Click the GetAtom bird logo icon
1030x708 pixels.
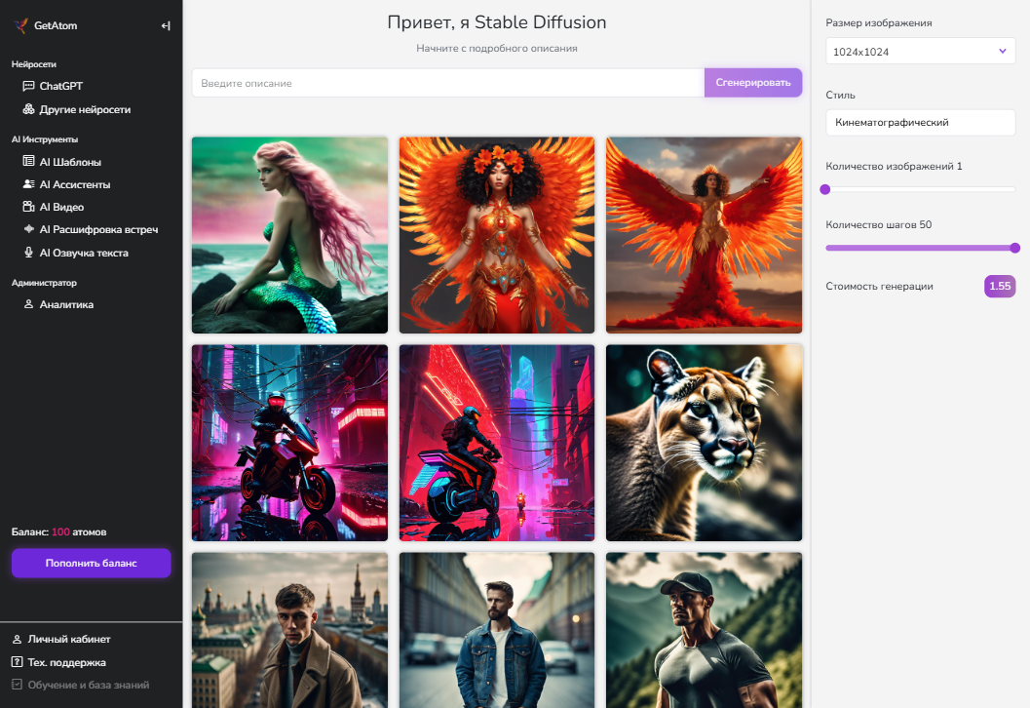[x=20, y=25]
